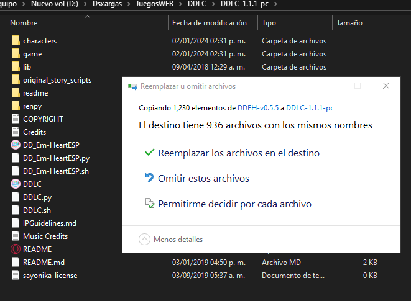Click the IPGuidelines.md file icon
411x301 pixels.
pos(16,223)
